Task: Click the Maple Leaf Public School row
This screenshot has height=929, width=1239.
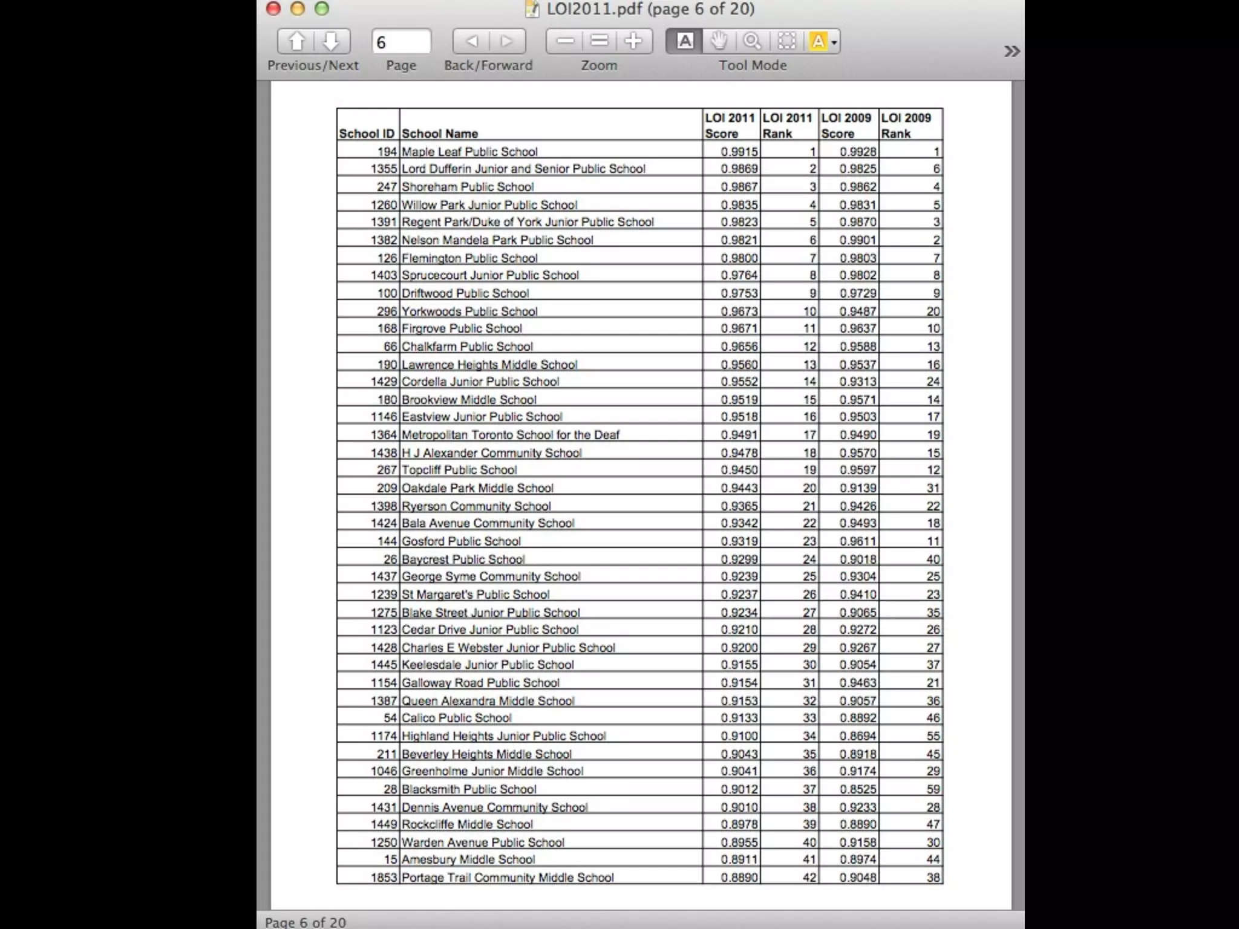Action: pos(469,152)
